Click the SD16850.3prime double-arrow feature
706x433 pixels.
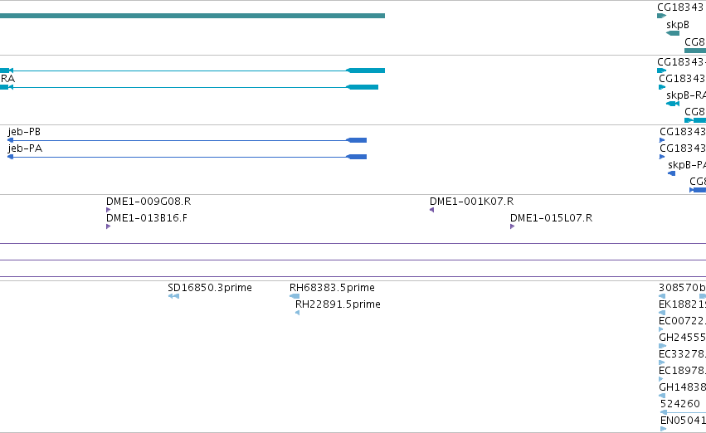coord(173,296)
